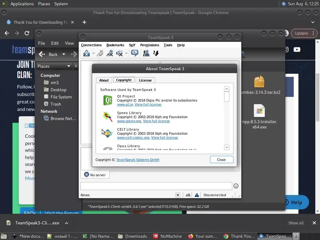Open Chrome's three-dot menu beside Update
The height and width of the screenshot is (240, 320).
(313, 33)
